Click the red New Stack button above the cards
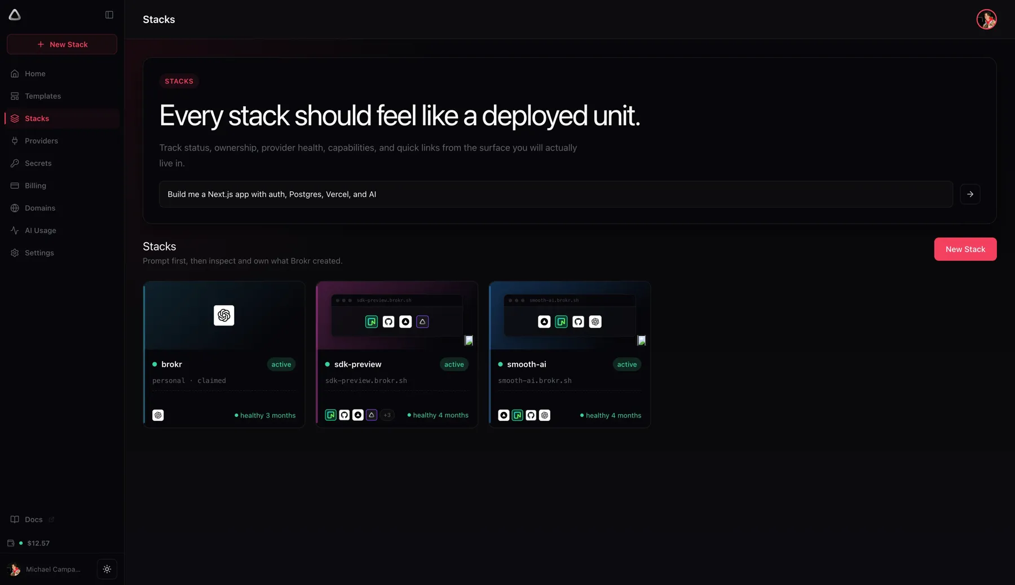The image size is (1015, 585). tap(965, 249)
